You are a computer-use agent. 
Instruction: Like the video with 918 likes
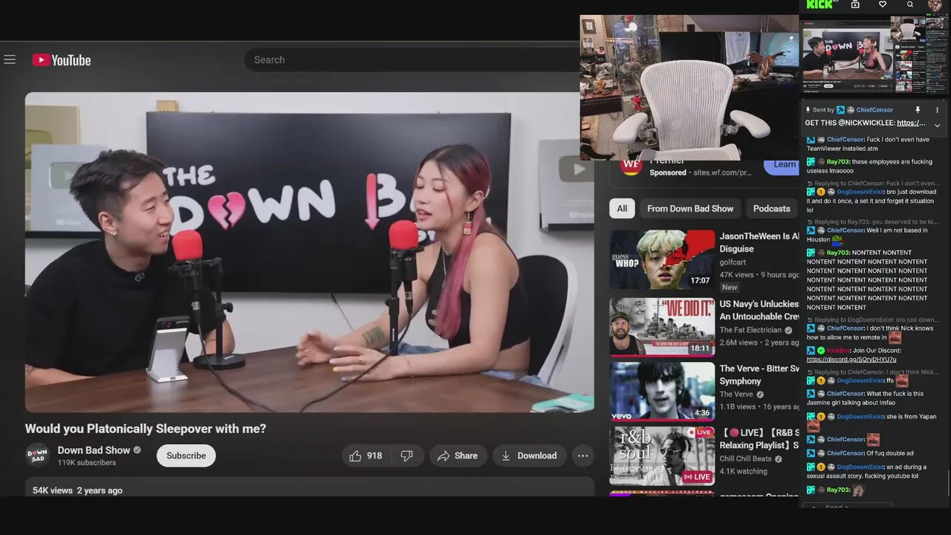pyautogui.click(x=366, y=455)
